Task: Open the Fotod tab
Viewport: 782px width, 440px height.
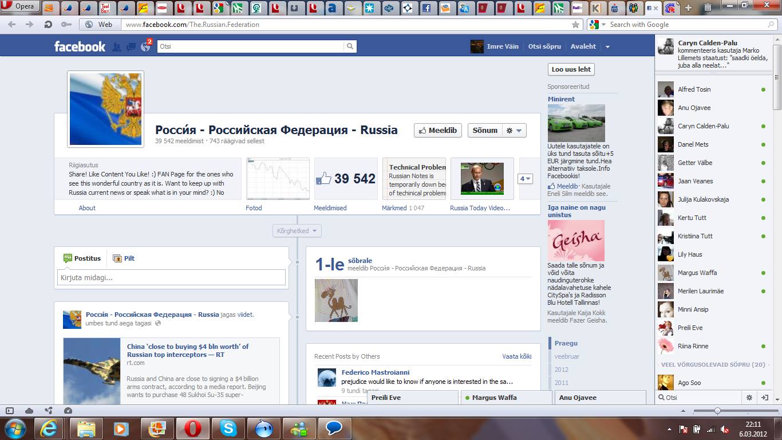Action: [254, 208]
